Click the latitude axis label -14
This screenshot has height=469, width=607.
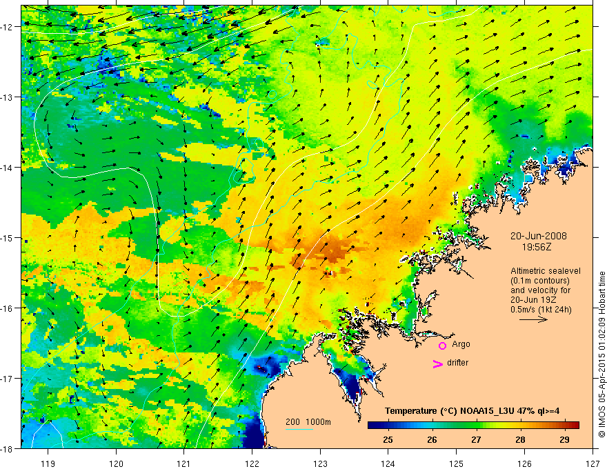tap(8, 168)
